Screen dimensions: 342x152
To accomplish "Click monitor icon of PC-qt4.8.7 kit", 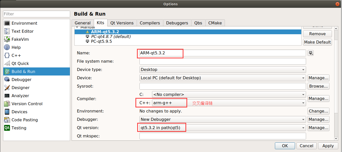I will (x=87, y=37).
